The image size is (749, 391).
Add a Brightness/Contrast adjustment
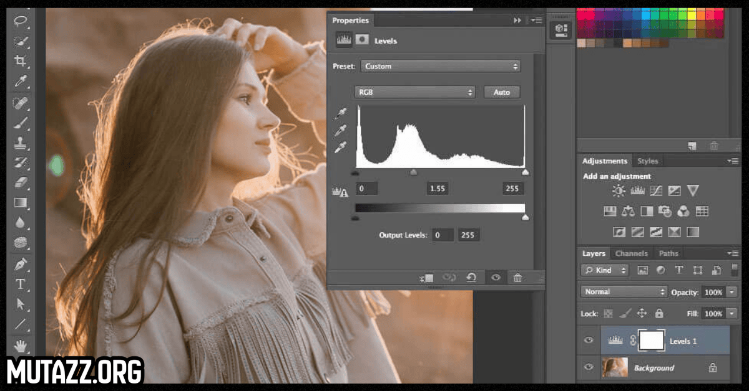pyautogui.click(x=618, y=191)
